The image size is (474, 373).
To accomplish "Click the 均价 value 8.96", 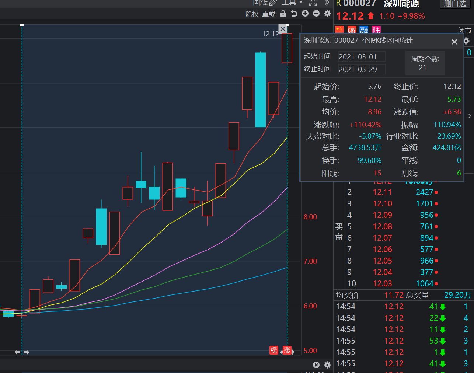I will pos(374,112).
